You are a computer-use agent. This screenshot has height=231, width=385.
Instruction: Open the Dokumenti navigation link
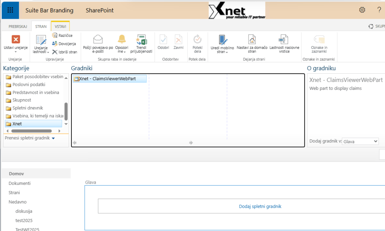pyautogui.click(x=20, y=183)
